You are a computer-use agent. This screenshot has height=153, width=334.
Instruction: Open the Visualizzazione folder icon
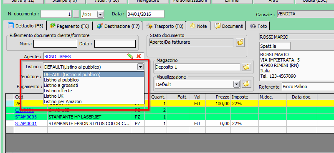tap(246, 84)
